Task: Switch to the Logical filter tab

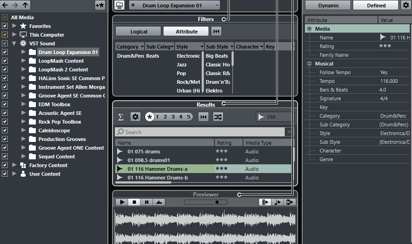Action: (138, 32)
